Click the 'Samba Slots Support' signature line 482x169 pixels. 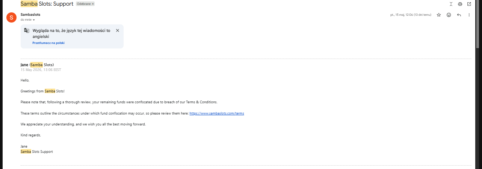(x=37, y=152)
